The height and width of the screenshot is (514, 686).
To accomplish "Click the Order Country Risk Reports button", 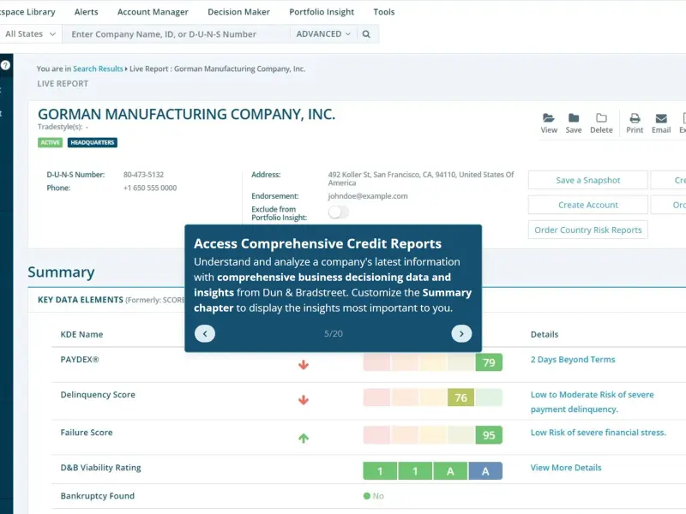I will click(587, 230).
